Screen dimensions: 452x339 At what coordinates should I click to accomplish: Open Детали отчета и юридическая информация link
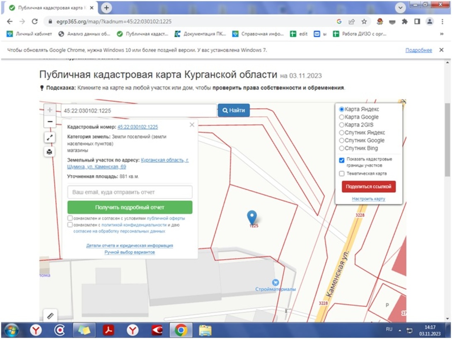point(130,246)
